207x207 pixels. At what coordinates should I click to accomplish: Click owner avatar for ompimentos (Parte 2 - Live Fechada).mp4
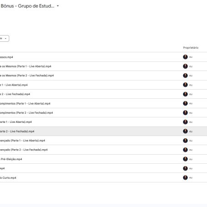(x=185, y=113)
